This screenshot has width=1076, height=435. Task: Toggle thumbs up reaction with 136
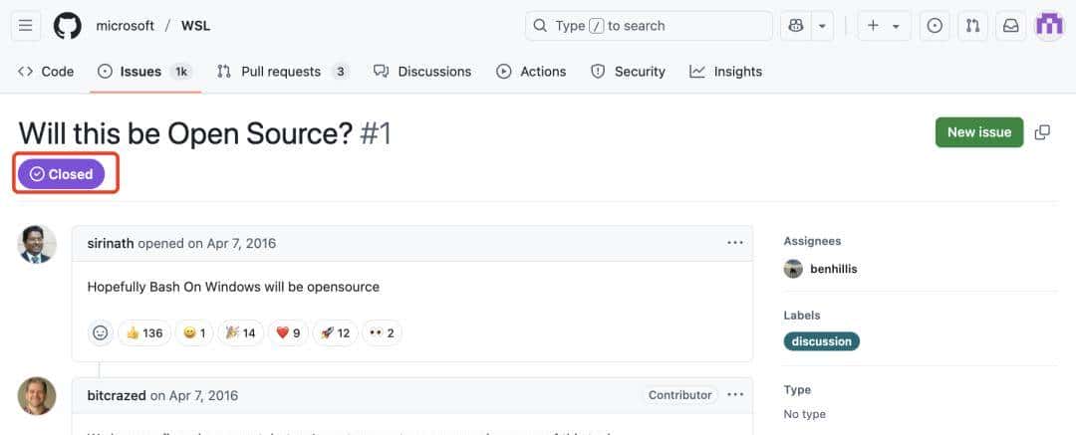pos(143,332)
